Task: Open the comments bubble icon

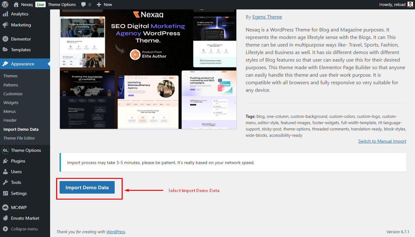Action: coord(84,4)
